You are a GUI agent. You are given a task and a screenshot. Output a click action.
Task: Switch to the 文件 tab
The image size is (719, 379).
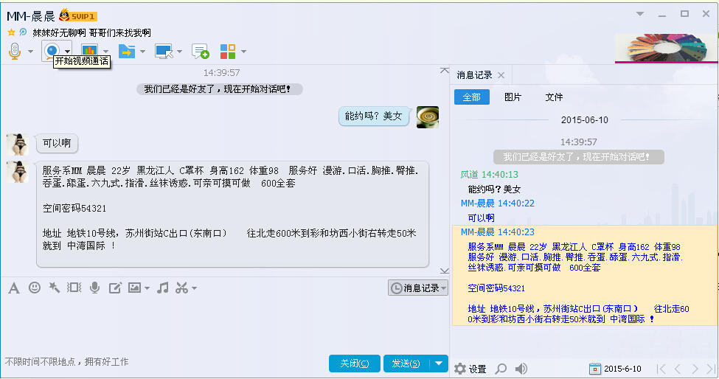pyautogui.click(x=554, y=97)
